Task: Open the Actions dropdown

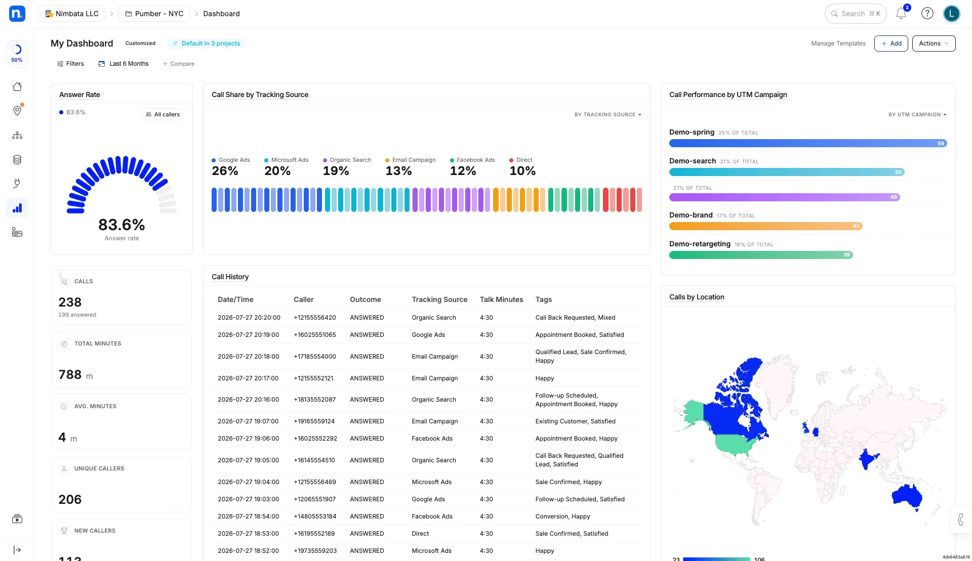Action: 934,44
